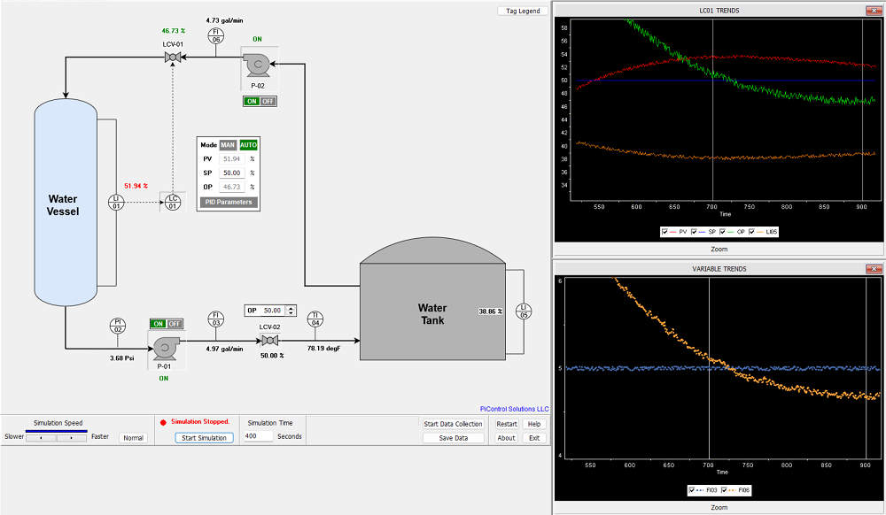Open PID Parameters
The image size is (886, 515).
click(229, 202)
